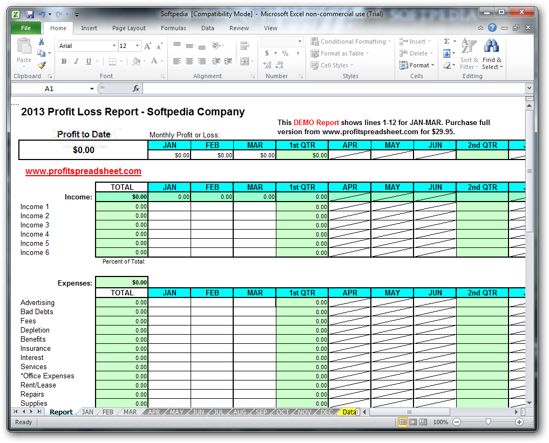Switch to Formulas ribbon tab
The image size is (549, 443).
click(173, 29)
